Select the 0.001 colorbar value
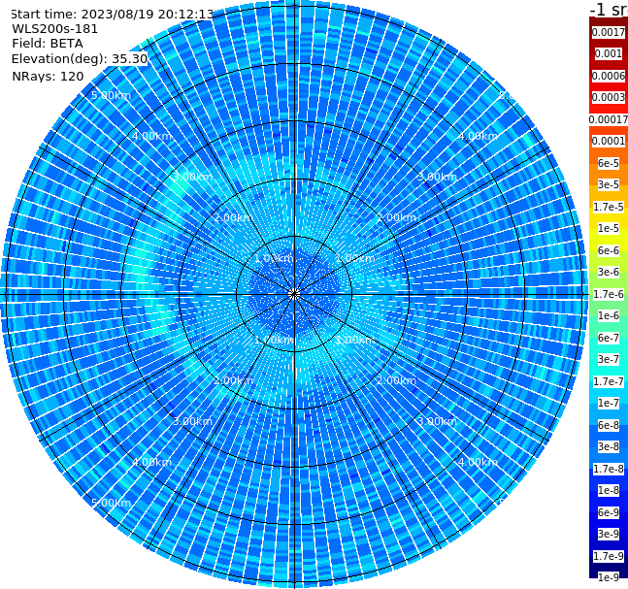The image size is (628, 589). click(x=609, y=53)
